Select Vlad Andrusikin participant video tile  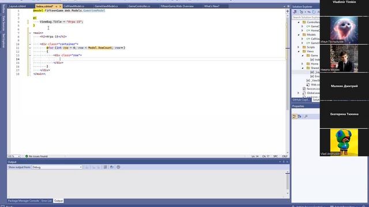[344, 142]
